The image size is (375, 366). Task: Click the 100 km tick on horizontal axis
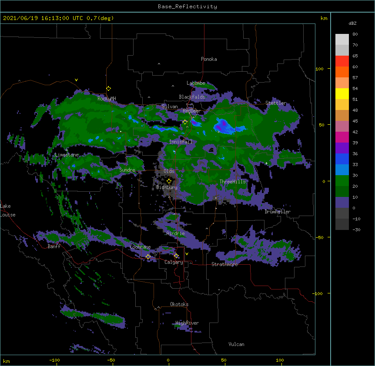(280, 360)
